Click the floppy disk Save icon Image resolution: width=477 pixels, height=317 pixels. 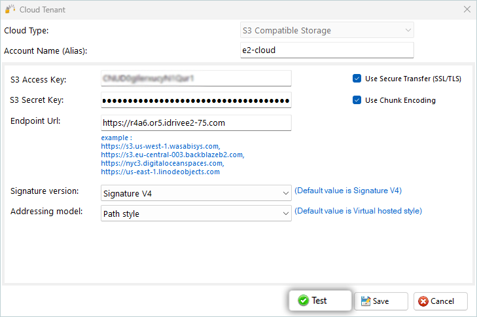tap(365, 301)
